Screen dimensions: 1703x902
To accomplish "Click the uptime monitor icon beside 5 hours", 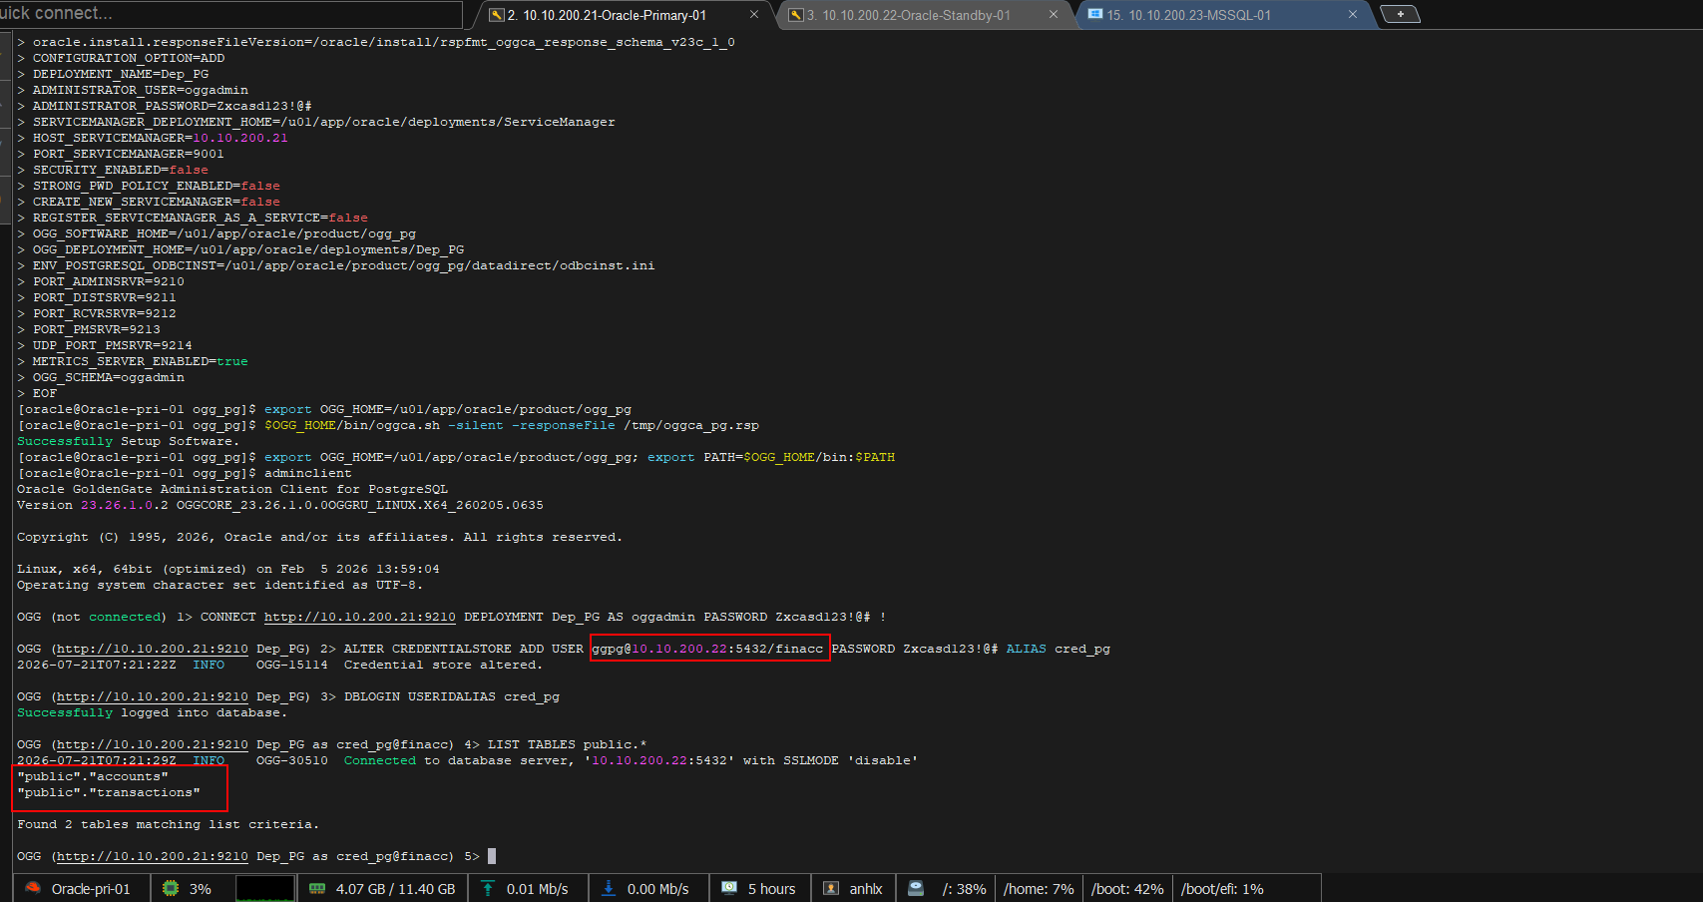I will pos(729,888).
